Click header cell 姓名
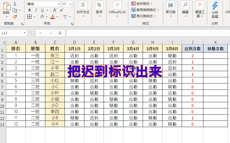230x143 pixels. coord(55,49)
